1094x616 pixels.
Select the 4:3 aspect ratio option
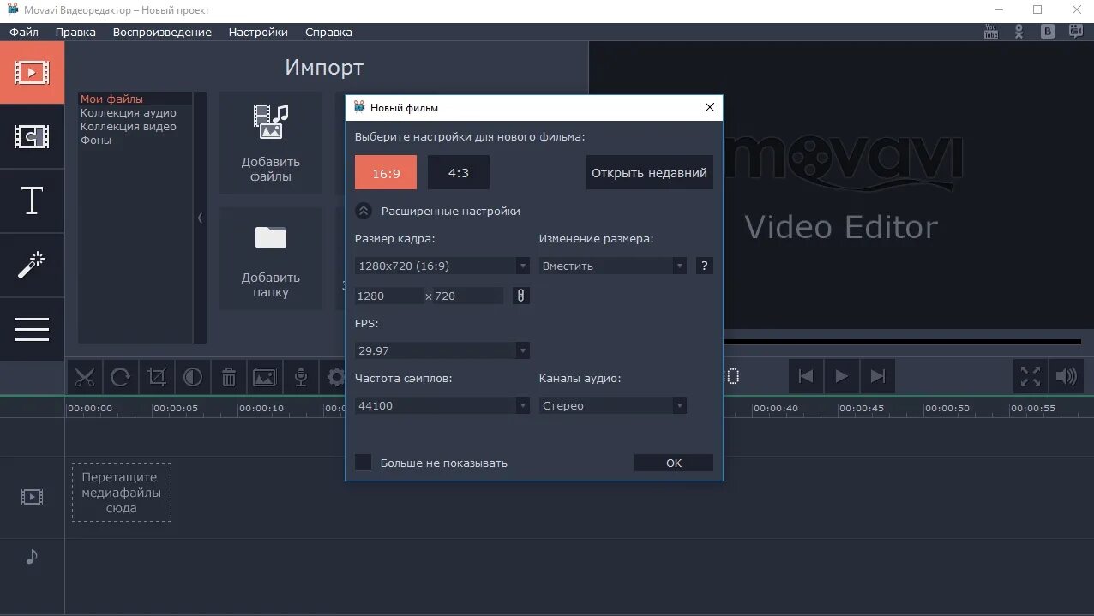[459, 172]
